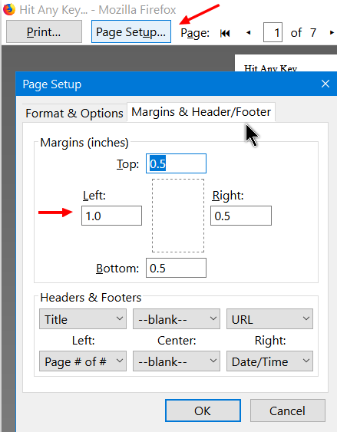Expand the Date/Time footer dropdown

(x=269, y=361)
